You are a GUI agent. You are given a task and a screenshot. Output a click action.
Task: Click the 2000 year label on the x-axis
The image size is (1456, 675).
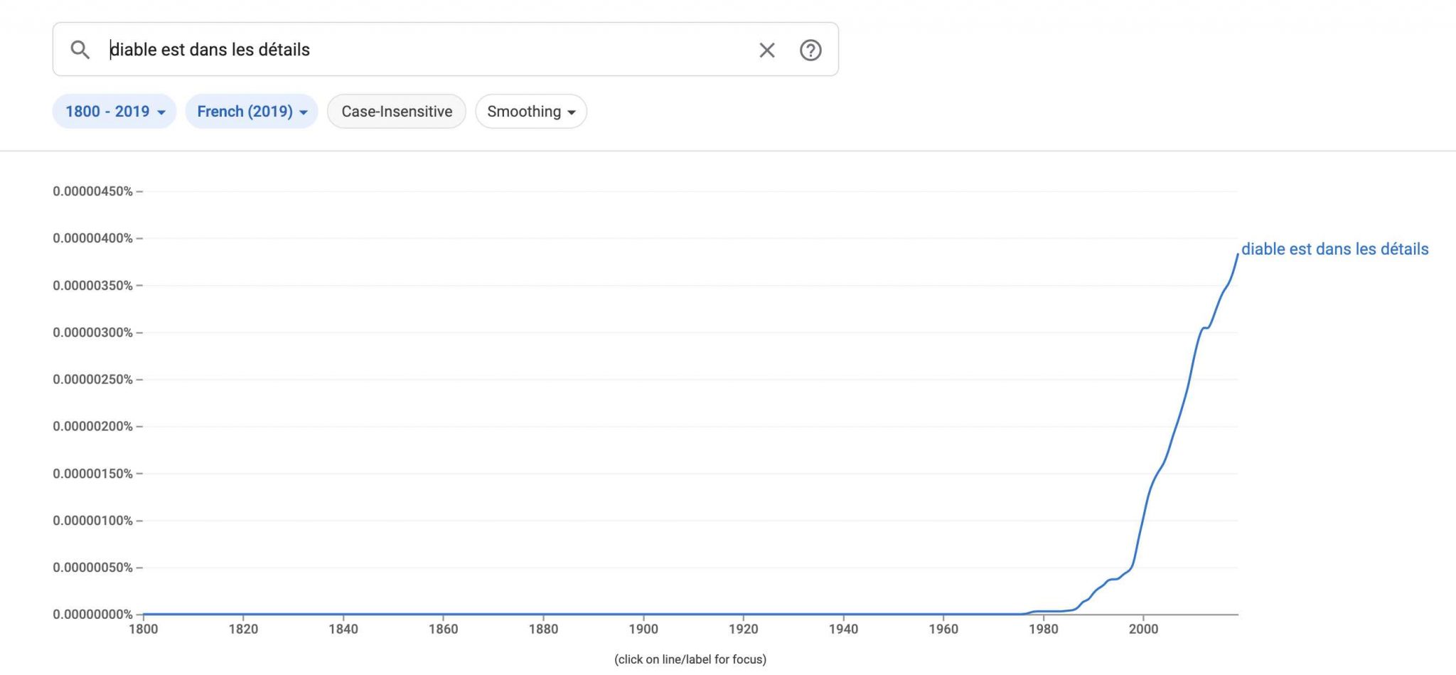[1143, 629]
